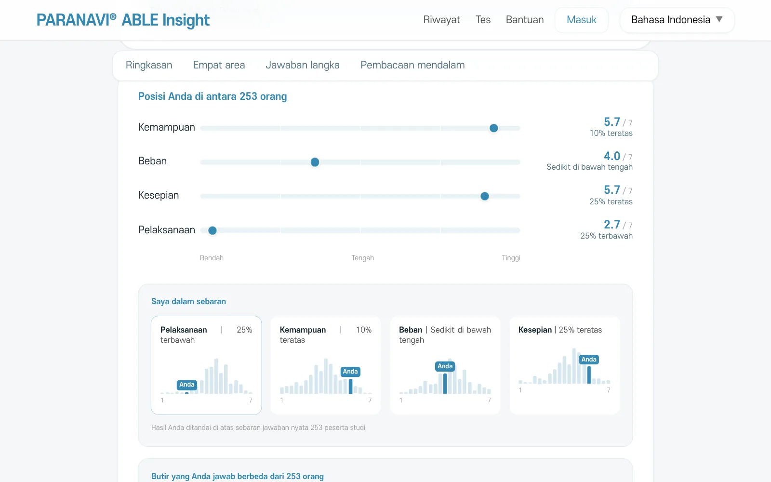Image resolution: width=771 pixels, height=482 pixels.
Task: Click the Anda marker in Beban chart
Action: [445, 366]
